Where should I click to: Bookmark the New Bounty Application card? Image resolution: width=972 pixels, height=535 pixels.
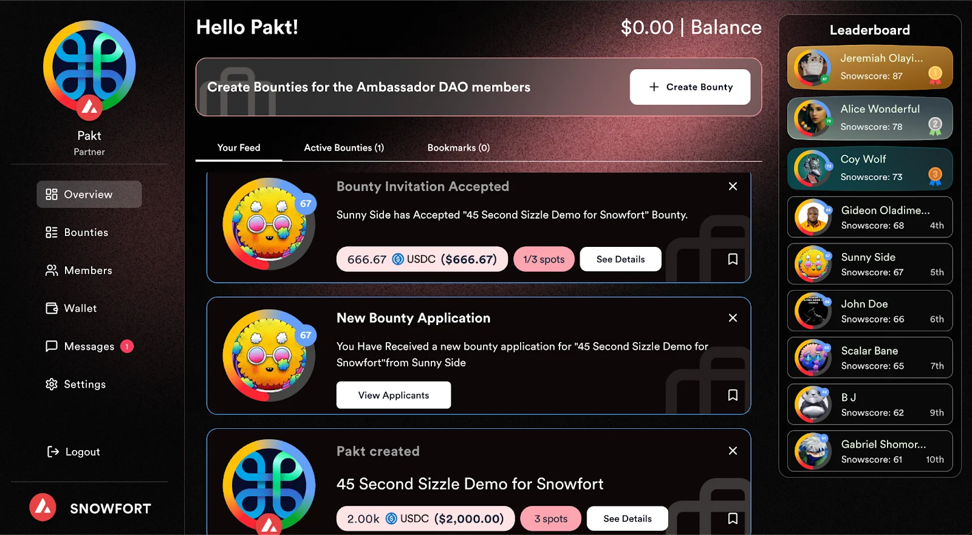click(733, 395)
